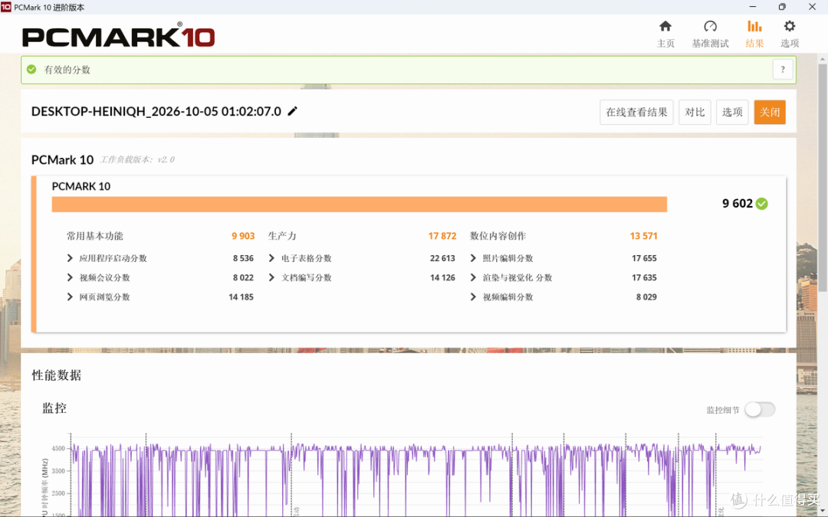828x517 pixels.
Task: Click the 有效的分数 status text
Action: point(67,69)
